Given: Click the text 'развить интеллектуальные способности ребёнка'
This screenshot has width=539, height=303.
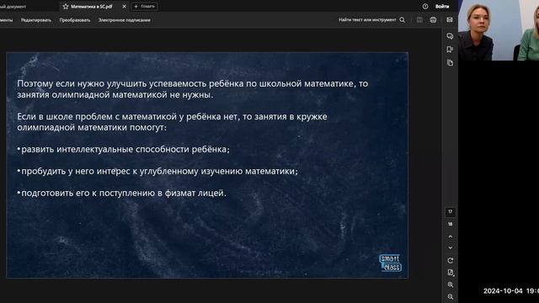Looking at the screenshot, I should pyautogui.click(x=124, y=150).
